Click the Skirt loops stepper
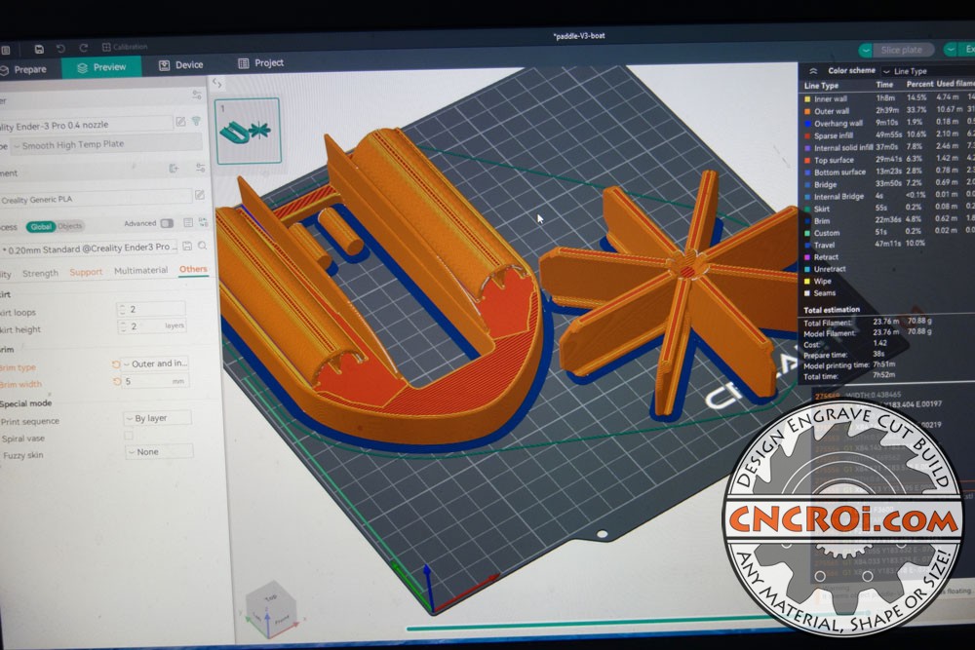 (122, 309)
